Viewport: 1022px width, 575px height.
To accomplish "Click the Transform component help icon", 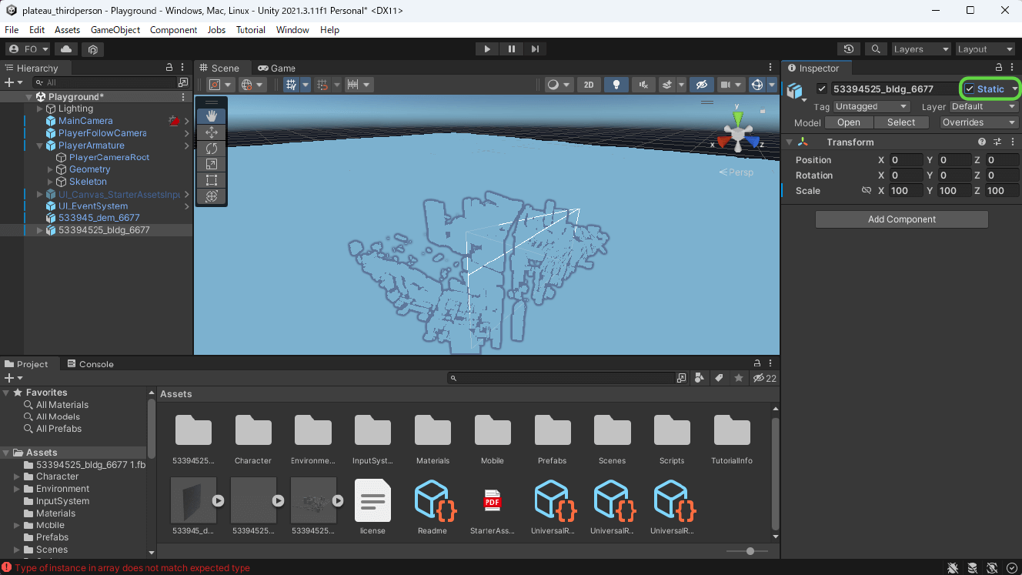I will [x=982, y=142].
